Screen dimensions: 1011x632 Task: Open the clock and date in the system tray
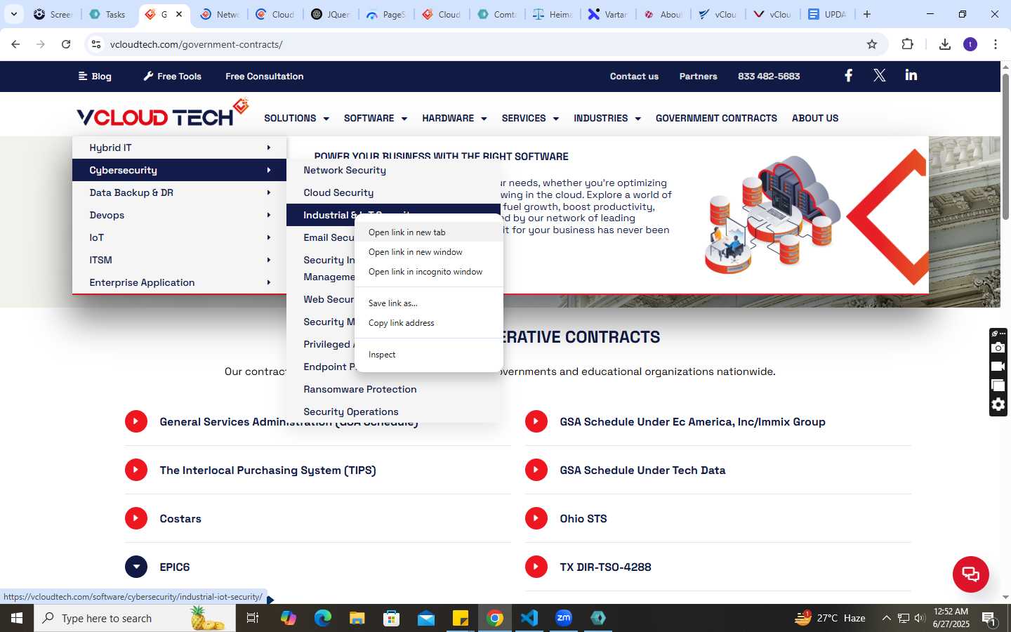(x=951, y=618)
